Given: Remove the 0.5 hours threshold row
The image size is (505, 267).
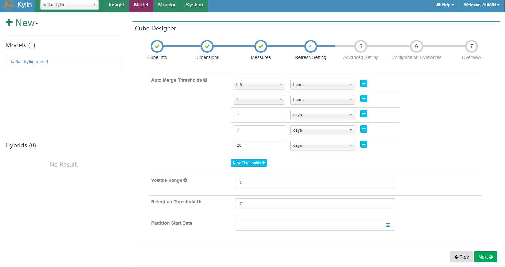Looking at the screenshot, I should pyautogui.click(x=364, y=83).
